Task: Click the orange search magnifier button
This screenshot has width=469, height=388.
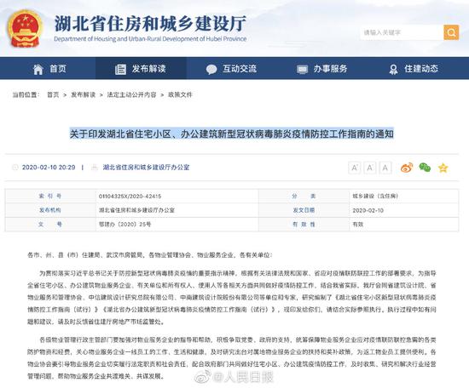Action: click(x=451, y=32)
